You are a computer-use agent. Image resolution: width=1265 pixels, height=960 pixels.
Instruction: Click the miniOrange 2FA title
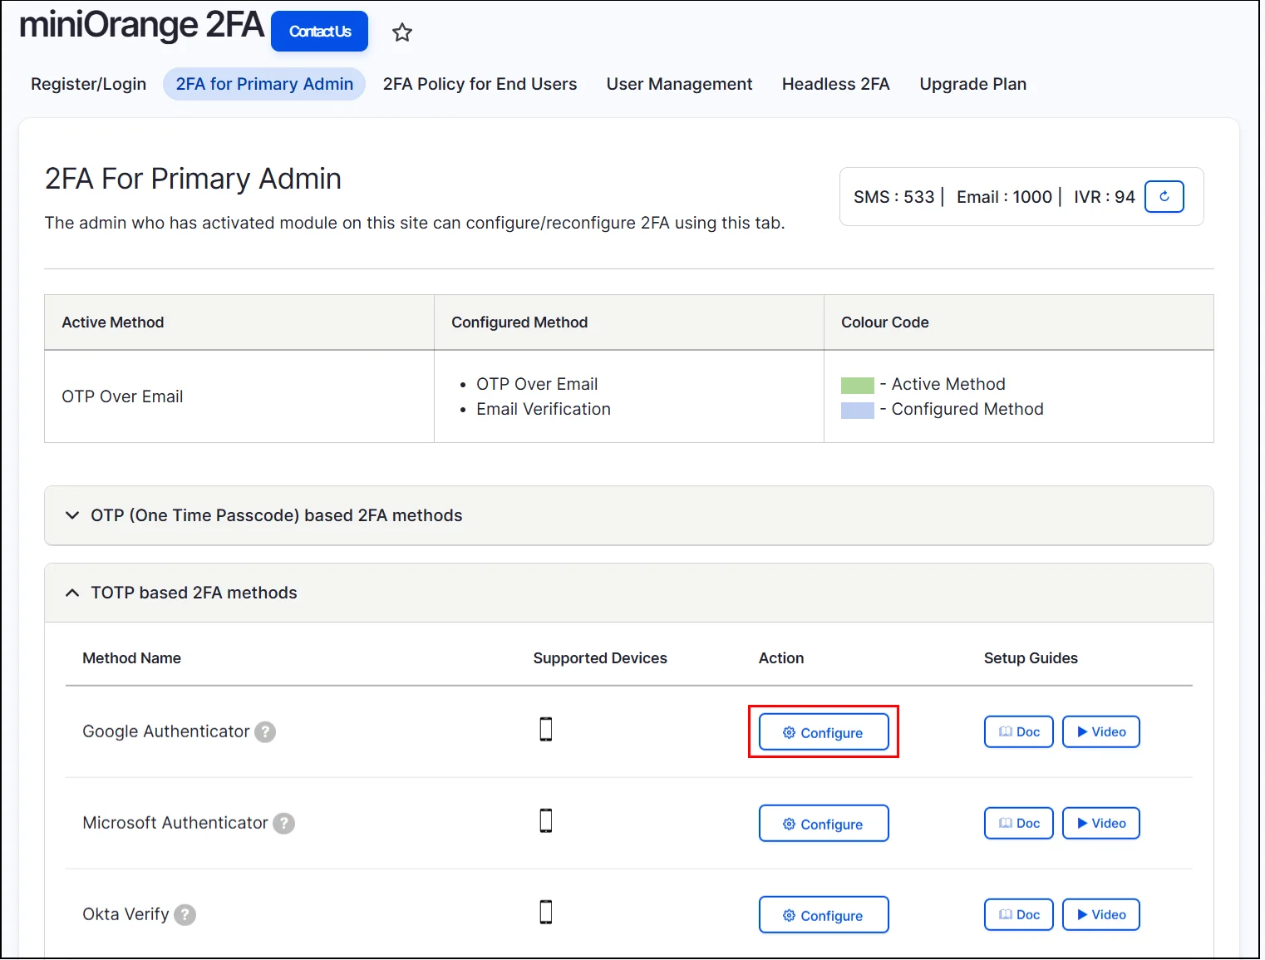(x=141, y=25)
